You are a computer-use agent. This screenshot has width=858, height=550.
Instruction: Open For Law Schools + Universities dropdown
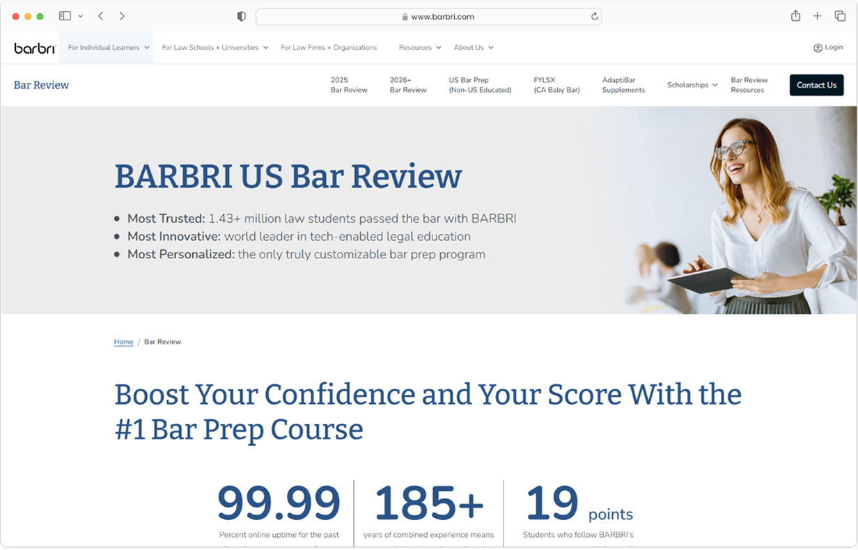point(214,48)
